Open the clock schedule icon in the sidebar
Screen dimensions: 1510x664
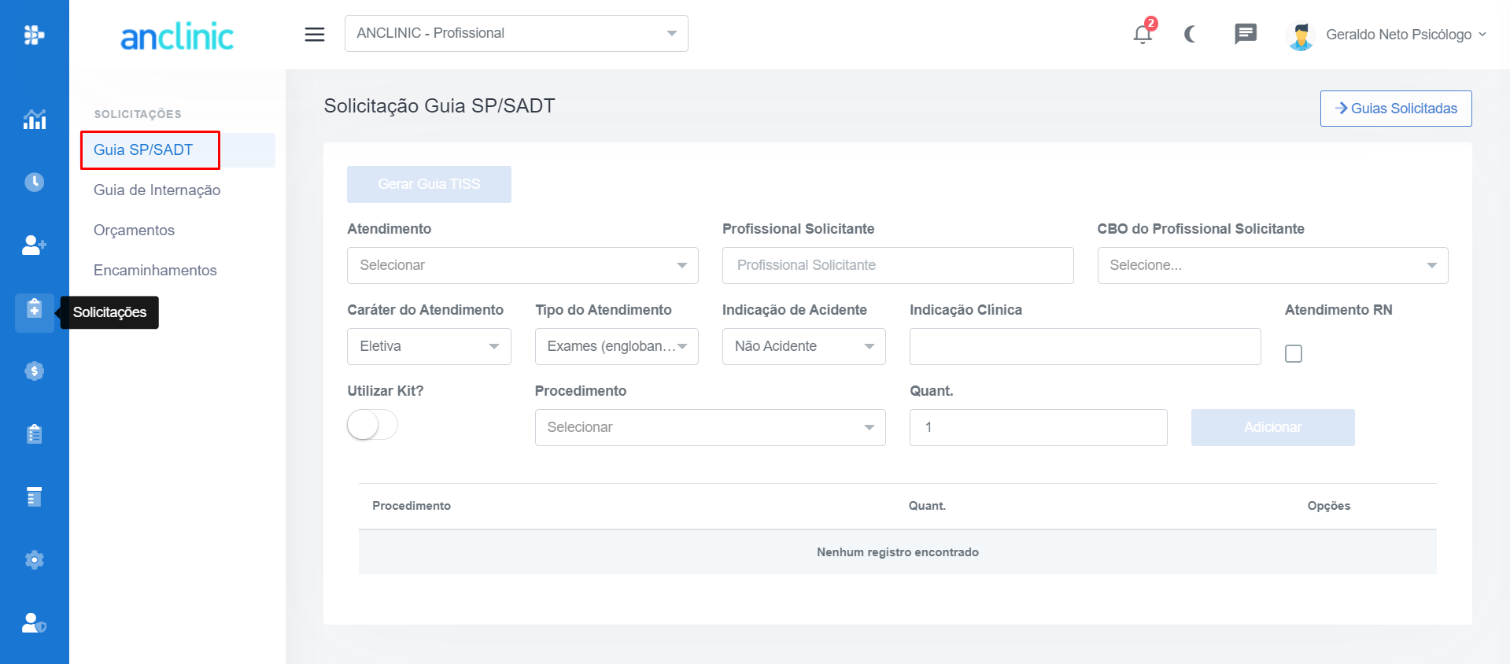click(x=35, y=183)
